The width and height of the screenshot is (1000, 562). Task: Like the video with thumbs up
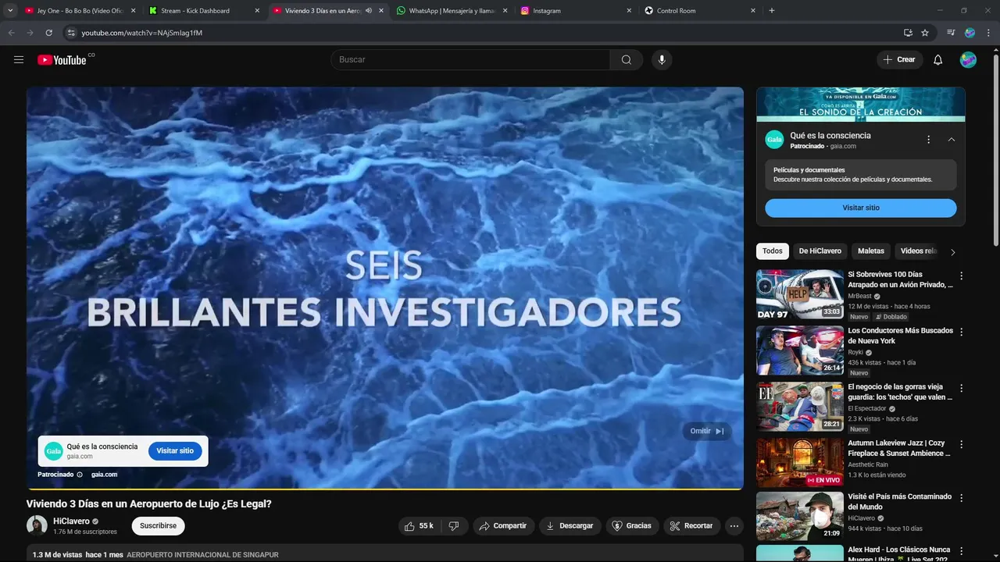pyautogui.click(x=419, y=526)
